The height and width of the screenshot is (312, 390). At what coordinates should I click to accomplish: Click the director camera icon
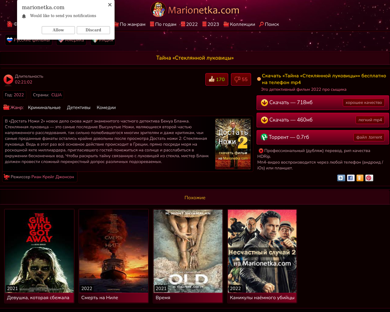tap(6, 177)
